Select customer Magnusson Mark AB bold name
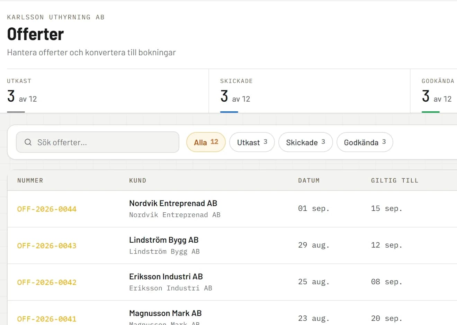The height and width of the screenshot is (325, 457). pyautogui.click(x=165, y=313)
